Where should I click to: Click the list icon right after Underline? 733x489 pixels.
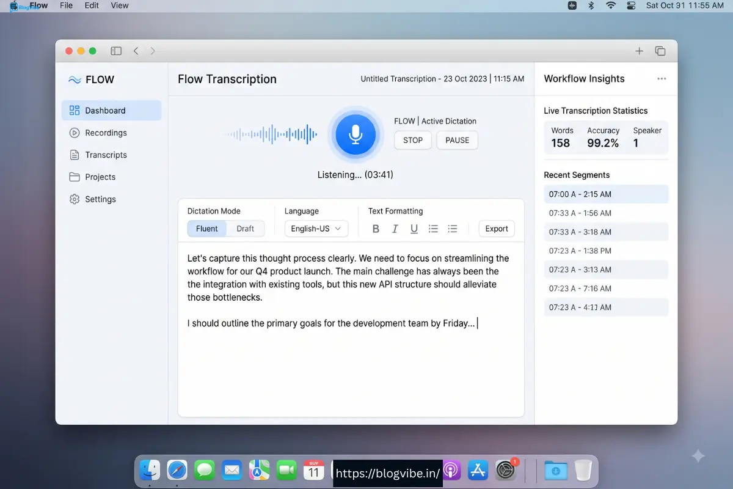433,229
